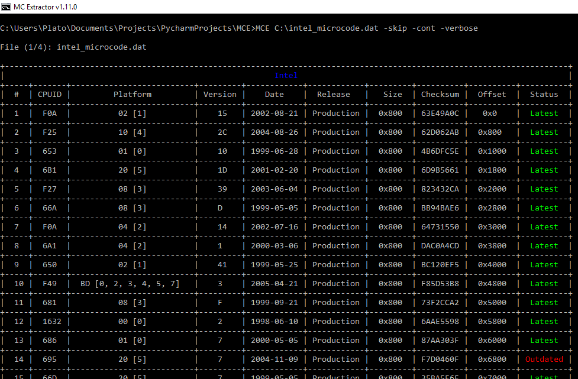Click the Intel table title
578x379 pixels.
(x=286, y=75)
